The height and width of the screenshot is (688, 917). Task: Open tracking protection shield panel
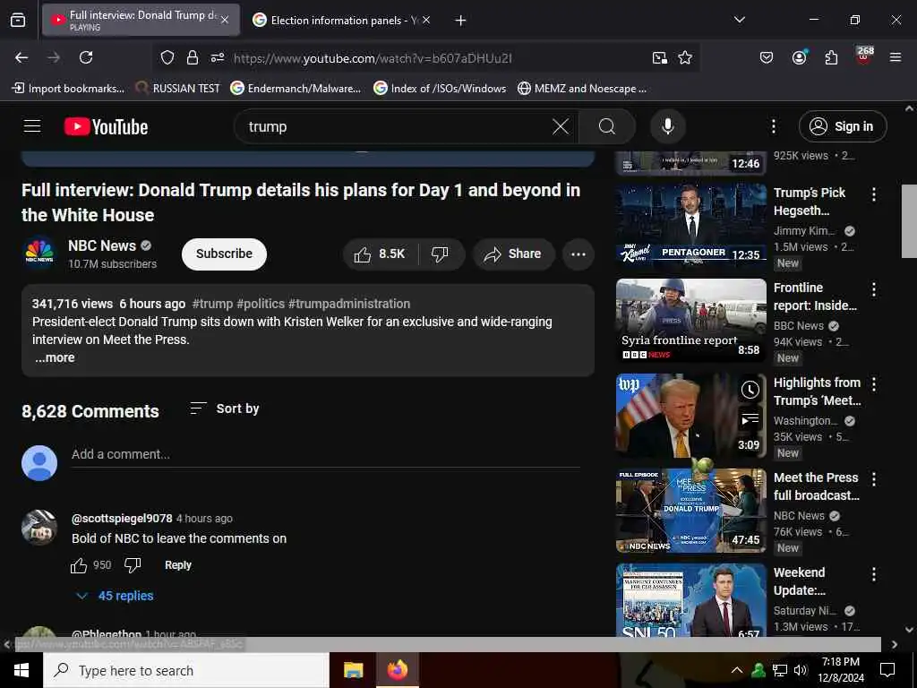coord(167,57)
